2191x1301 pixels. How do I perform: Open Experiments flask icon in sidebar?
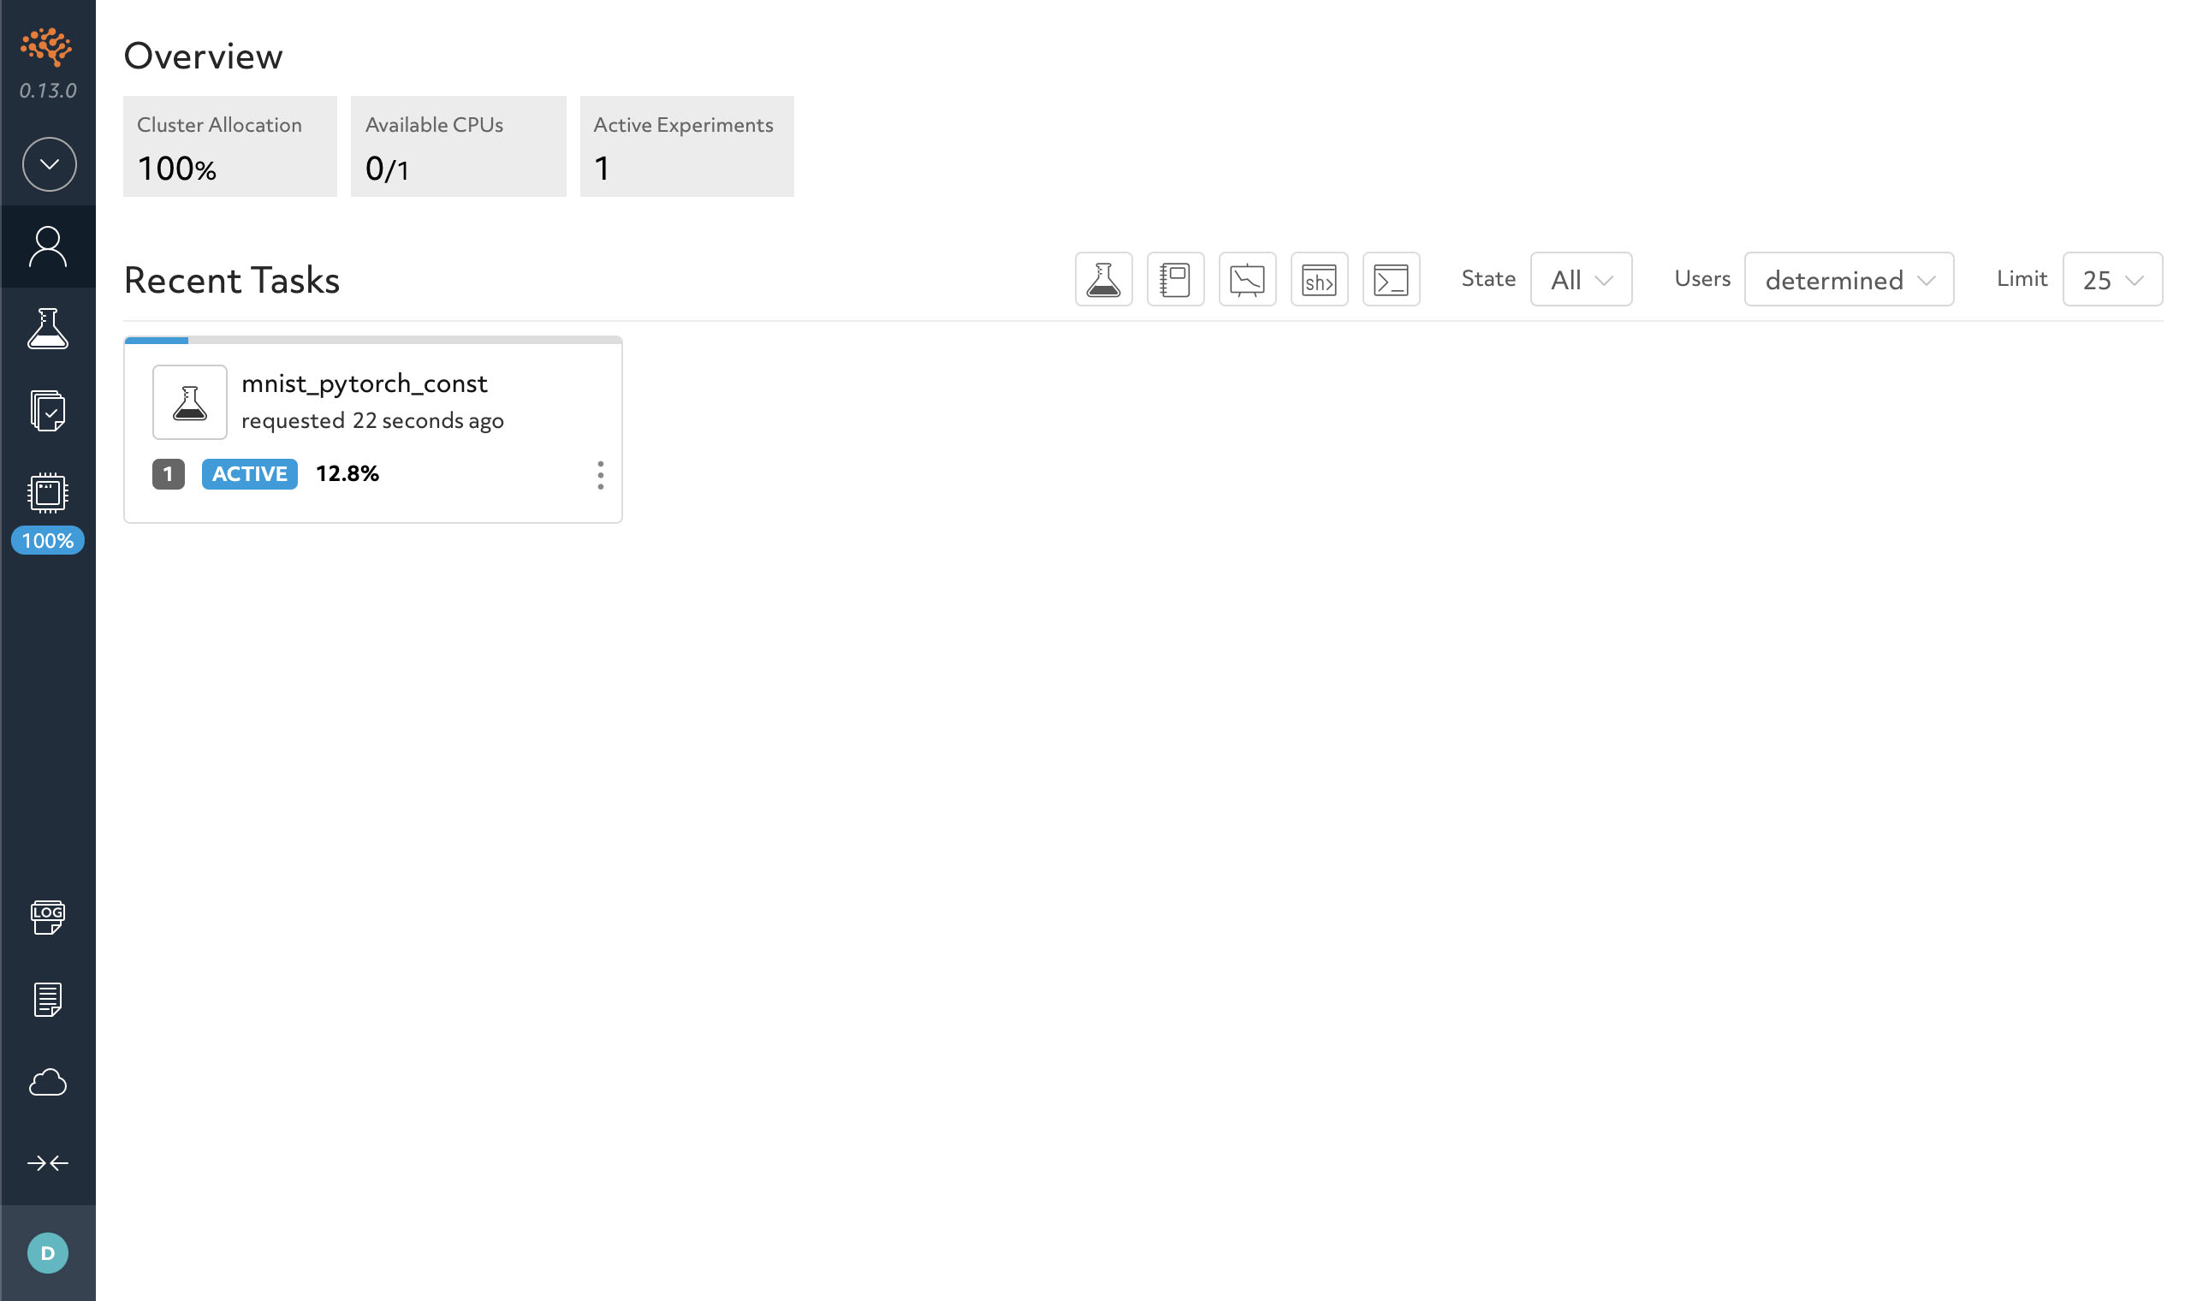click(x=48, y=329)
